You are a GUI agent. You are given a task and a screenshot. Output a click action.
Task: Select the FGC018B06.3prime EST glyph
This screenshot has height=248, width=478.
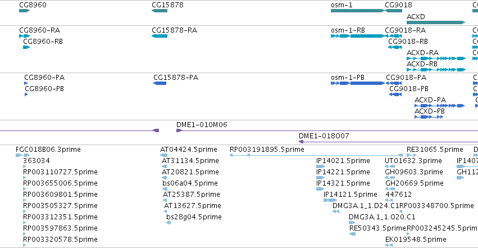tap(22, 155)
